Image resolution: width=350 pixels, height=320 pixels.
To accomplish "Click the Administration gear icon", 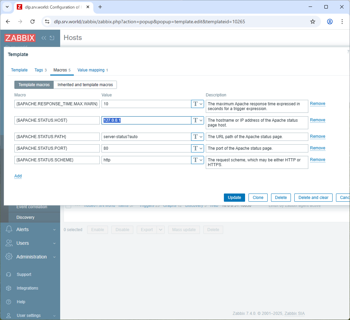I will [10, 257].
